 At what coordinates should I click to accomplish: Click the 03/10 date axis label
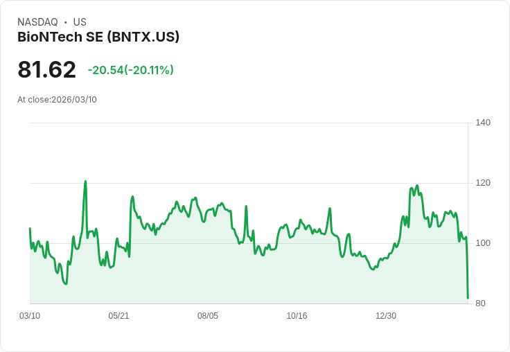click(30, 315)
